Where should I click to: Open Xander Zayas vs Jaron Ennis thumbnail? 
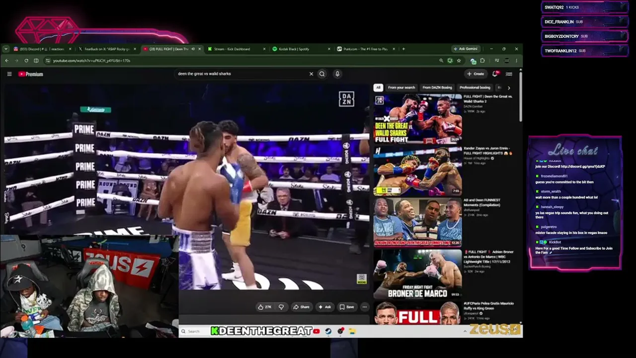[418, 171]
